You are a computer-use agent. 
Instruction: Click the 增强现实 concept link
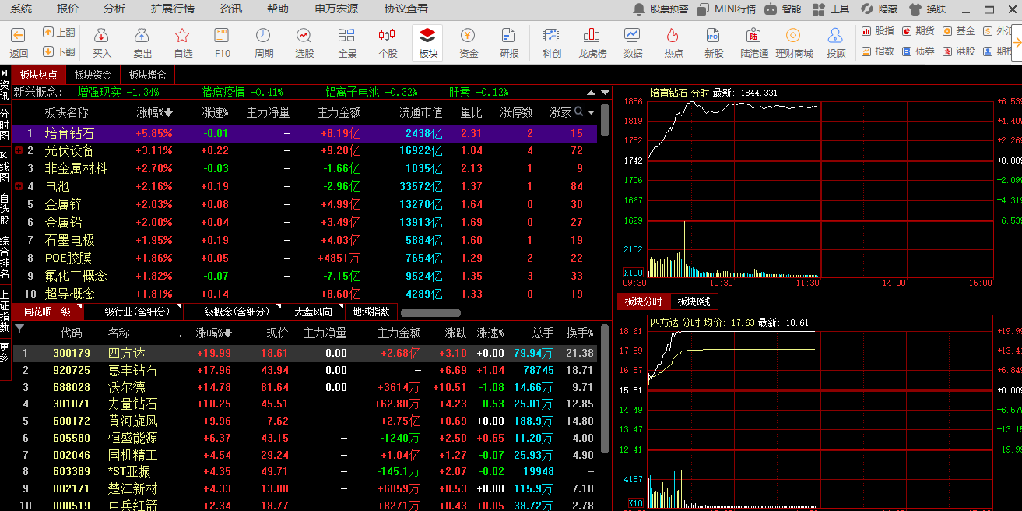click(x=99, y=92)
